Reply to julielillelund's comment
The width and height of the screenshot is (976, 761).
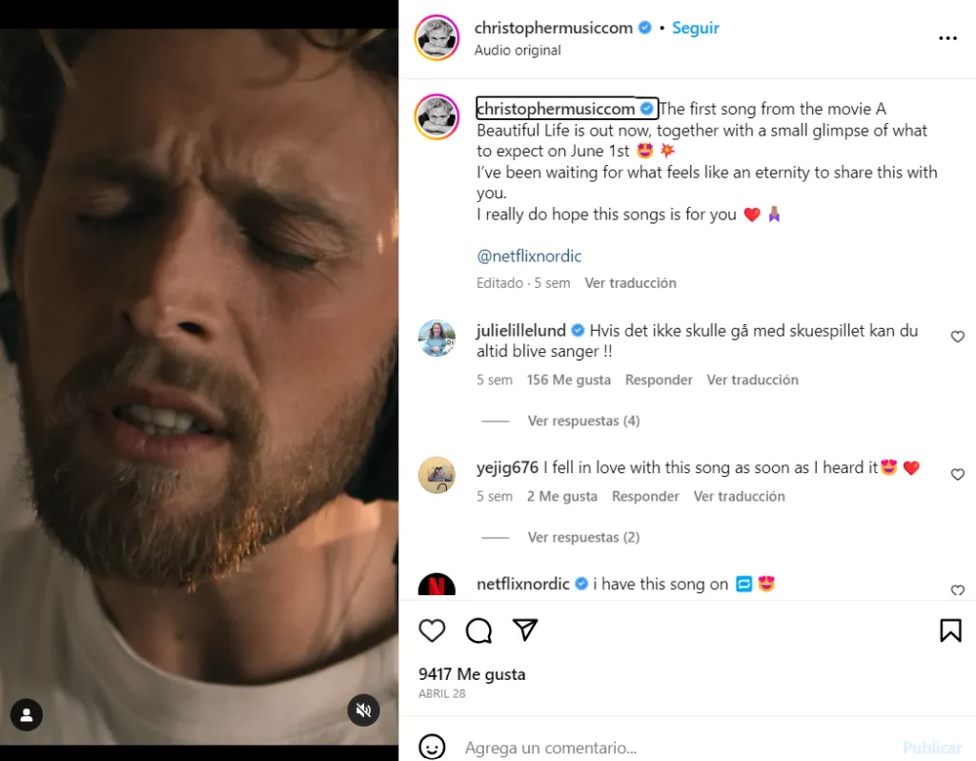pyautogui.click(x=659, y=380)
